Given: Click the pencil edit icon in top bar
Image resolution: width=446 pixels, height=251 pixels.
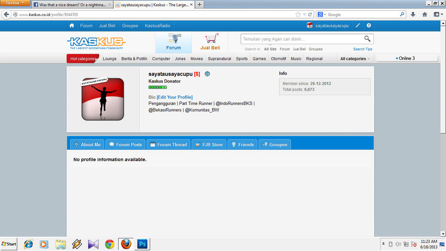Looking at the screenshot, I should tap(358, 25).
